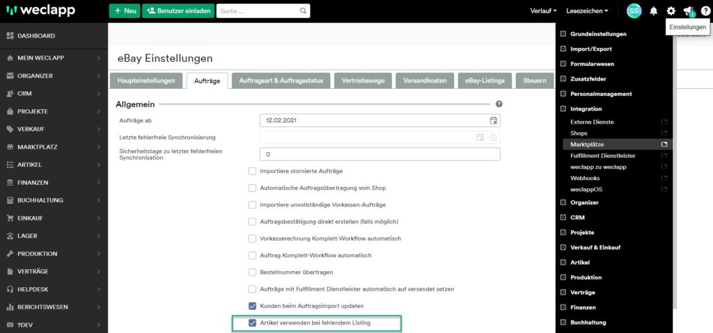Expand Personalmanagement settings group

point(601,94)
